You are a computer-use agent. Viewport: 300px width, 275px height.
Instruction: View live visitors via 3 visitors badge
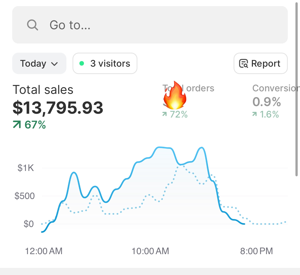click(x=105, y=63)
